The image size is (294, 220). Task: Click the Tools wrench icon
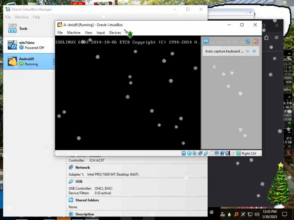(x=12, y=28)
